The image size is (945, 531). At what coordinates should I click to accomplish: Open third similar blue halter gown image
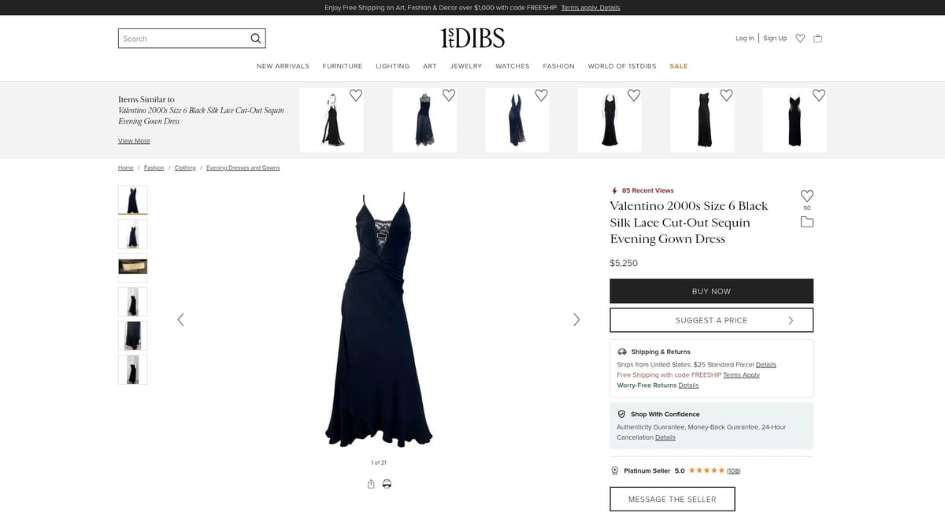tap(517, 120)
